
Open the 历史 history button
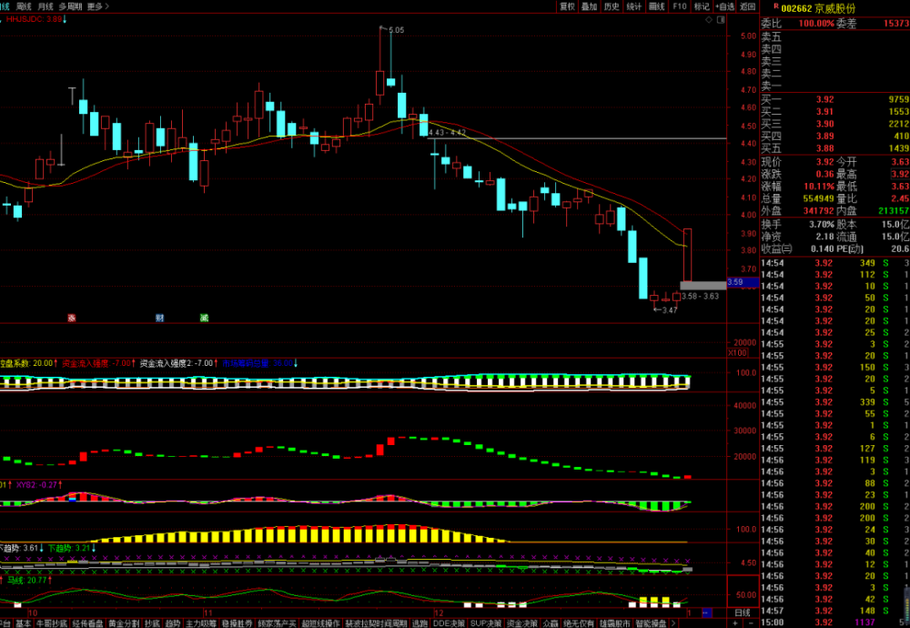click(x=612, y=6)
